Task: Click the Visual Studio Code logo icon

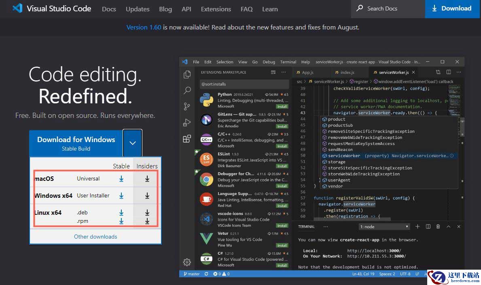Action: coord(17,8)
